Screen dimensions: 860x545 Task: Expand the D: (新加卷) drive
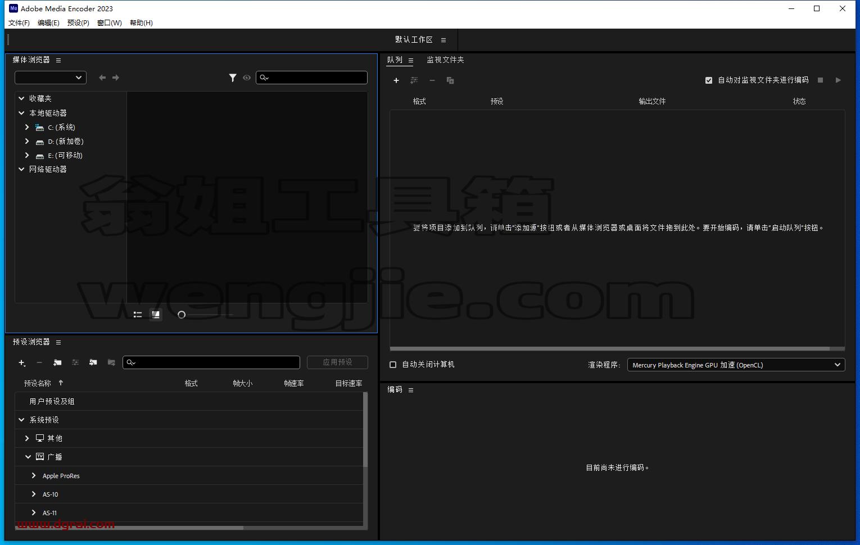click(x=27, y=141)
